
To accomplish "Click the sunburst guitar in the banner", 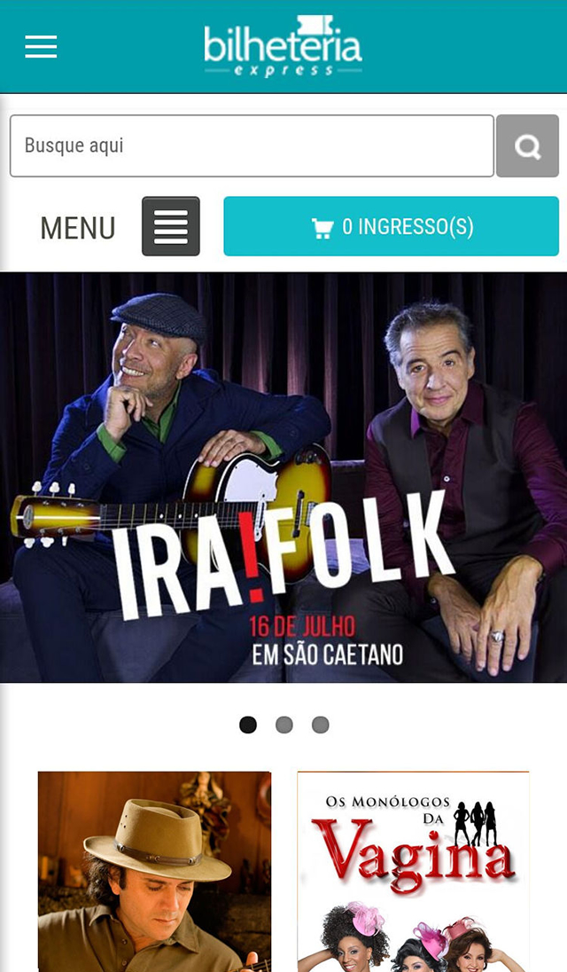I will tap(180, 502).
